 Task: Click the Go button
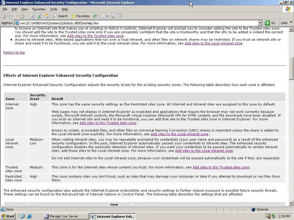click(x=270, y=23)
